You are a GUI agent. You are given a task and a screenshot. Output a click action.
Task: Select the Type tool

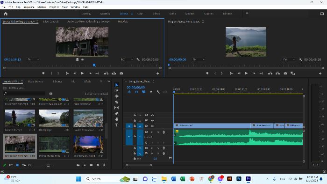(x=117, y=125)
